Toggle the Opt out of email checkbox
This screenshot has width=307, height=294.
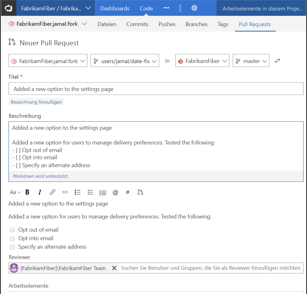[12, 230]
